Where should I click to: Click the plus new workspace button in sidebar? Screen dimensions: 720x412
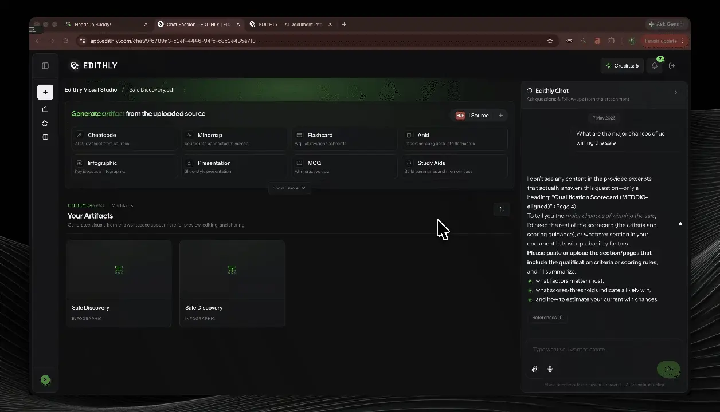click(x=45, y=92)
